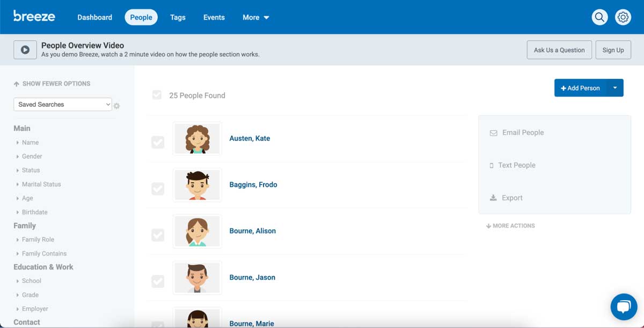
Task: Click the Ask Us a Question button
Action: 559,49
